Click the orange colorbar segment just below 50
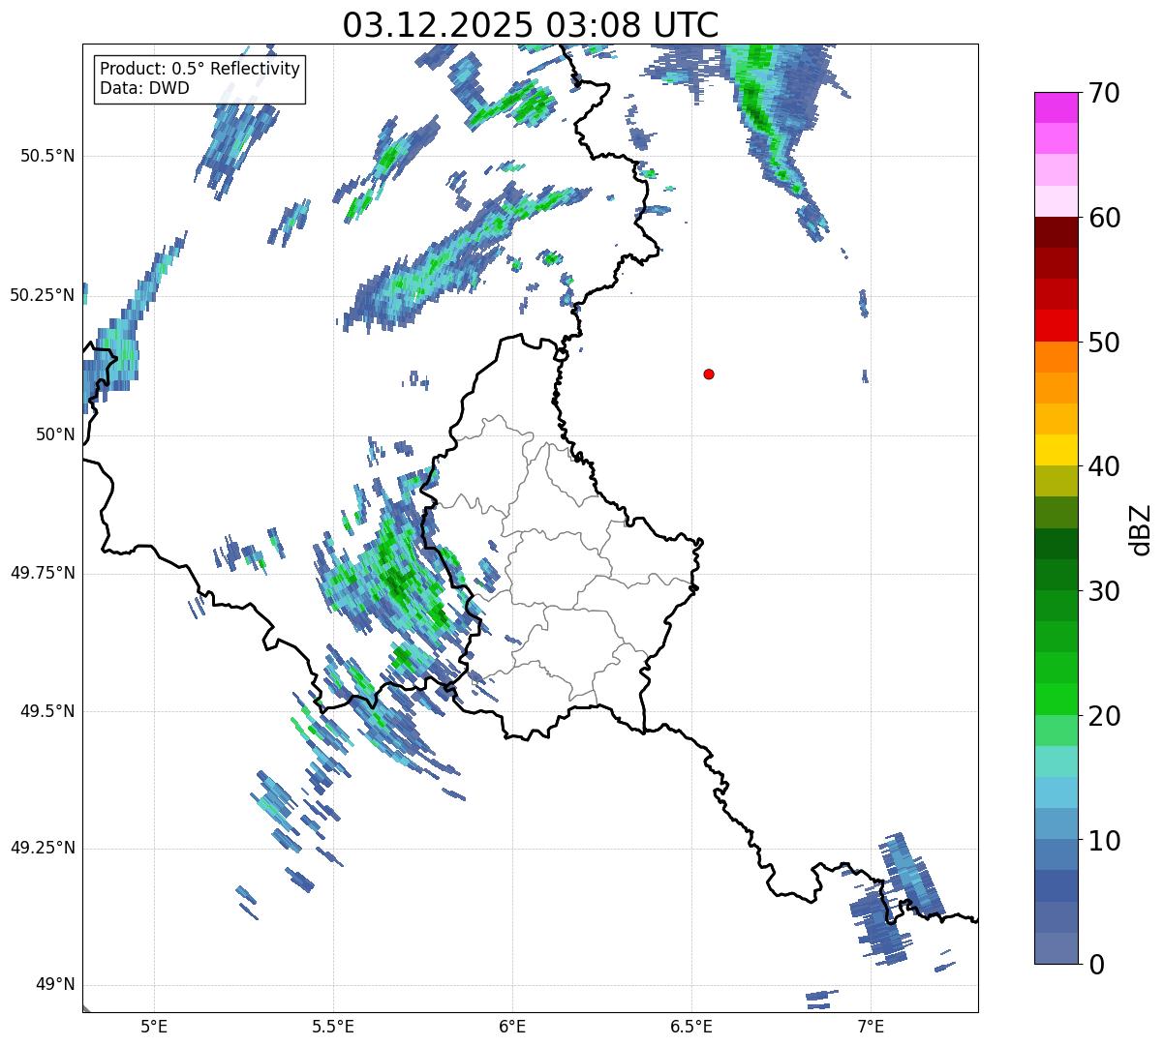 (1057, 357)
